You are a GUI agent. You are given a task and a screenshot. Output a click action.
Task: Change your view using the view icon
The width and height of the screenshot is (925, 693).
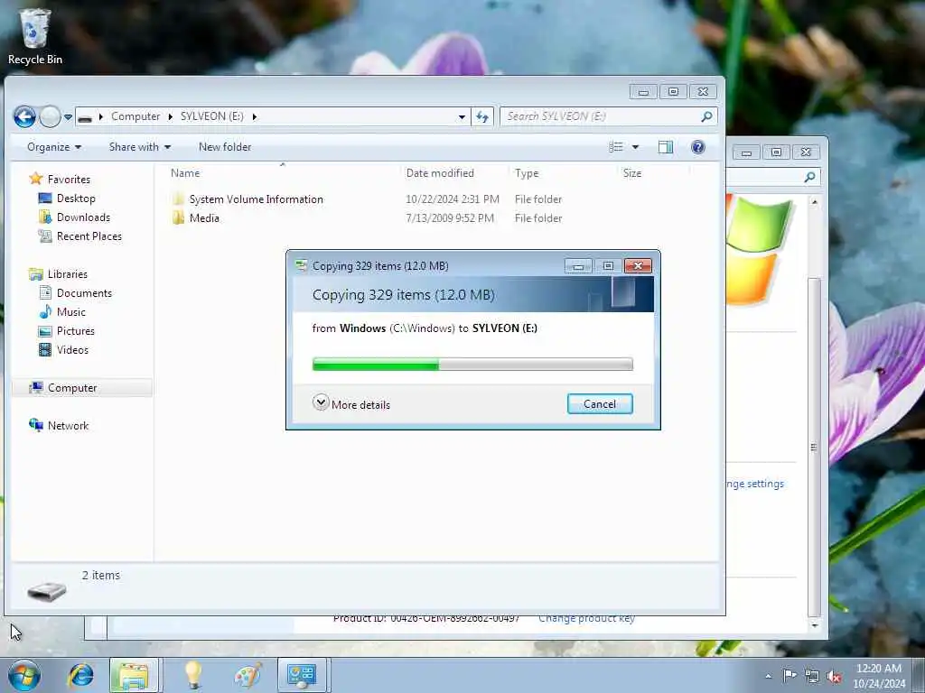click(616, 147)
